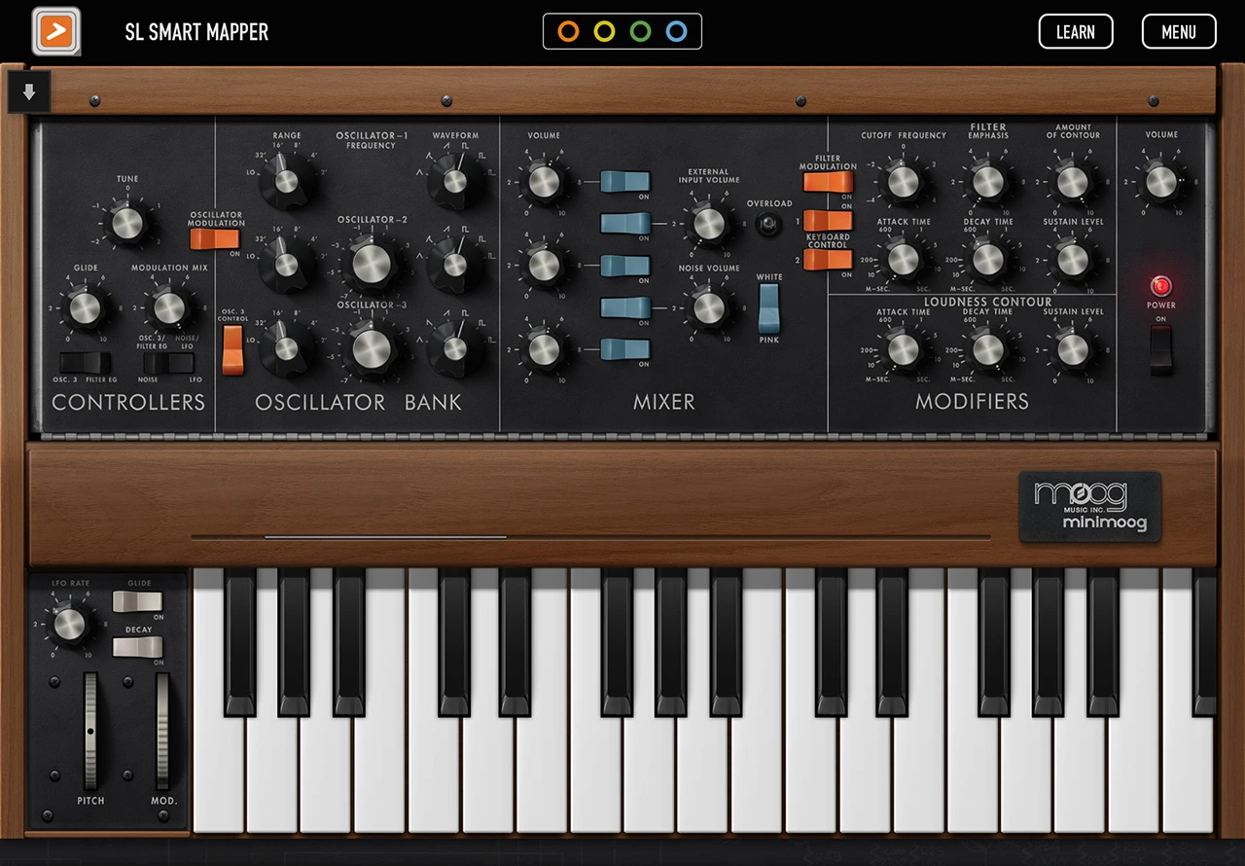Click the down arrow collapse icon
The width and height of the screenshot is (1245, 866).
[x=29, y=92]
